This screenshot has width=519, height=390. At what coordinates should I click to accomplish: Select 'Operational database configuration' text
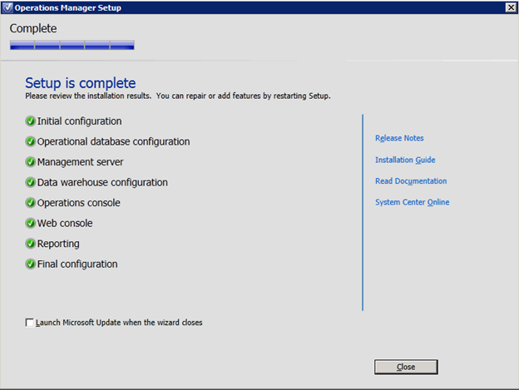pos(113,141)
